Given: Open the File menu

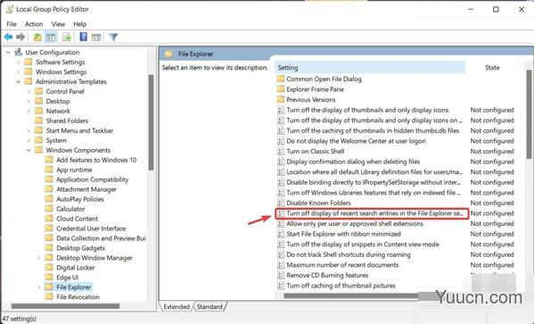Looking at the screenshot, I should (12, 24).
